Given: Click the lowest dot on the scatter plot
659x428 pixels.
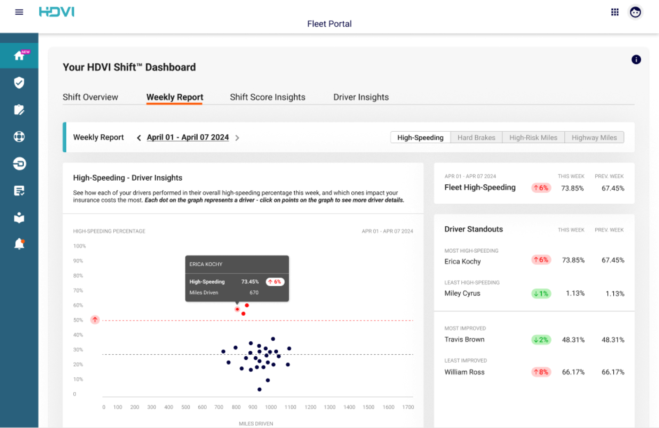Looking at the screenshot, I should pyautogui.click(x=259, y=389).
